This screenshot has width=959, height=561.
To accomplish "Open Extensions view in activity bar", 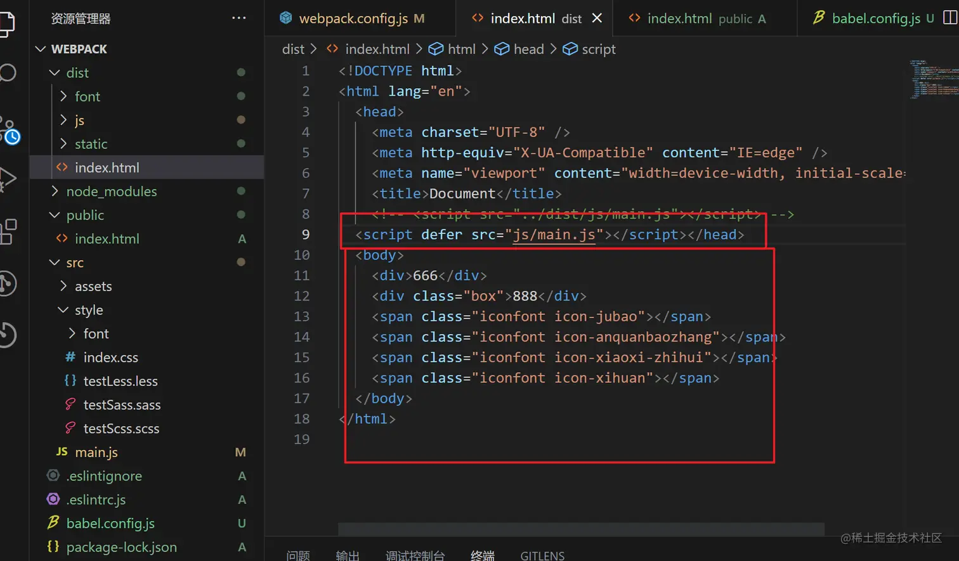I will click(8, 231).
